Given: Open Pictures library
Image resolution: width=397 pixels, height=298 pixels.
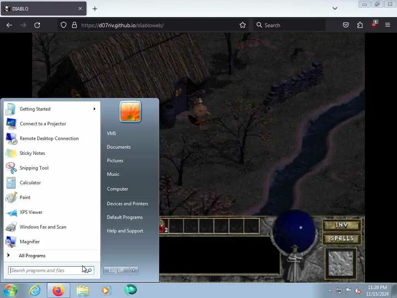Looking at the screenshot, I should (x=115, y=161).
